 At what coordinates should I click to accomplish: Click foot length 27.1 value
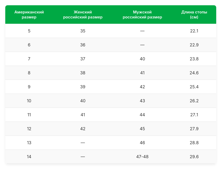pos(194,115)
